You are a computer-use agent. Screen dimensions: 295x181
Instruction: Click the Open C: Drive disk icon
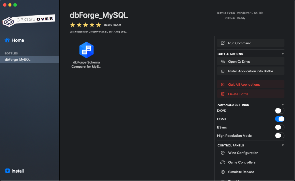(x=223, y=62)
